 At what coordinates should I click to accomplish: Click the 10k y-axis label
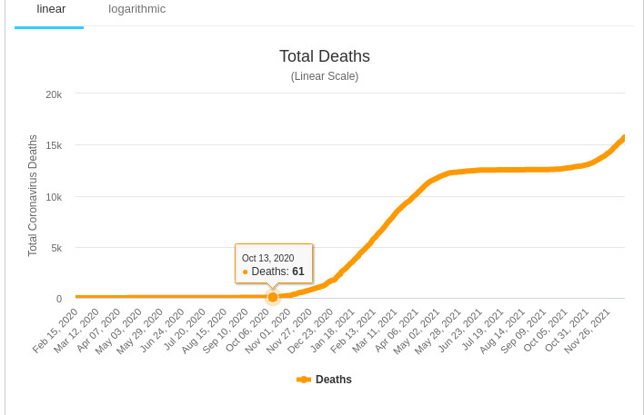54,197
